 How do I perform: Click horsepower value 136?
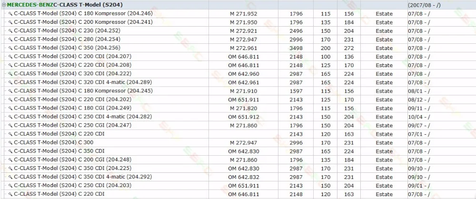pyautogui.click(x=349, y=57)
